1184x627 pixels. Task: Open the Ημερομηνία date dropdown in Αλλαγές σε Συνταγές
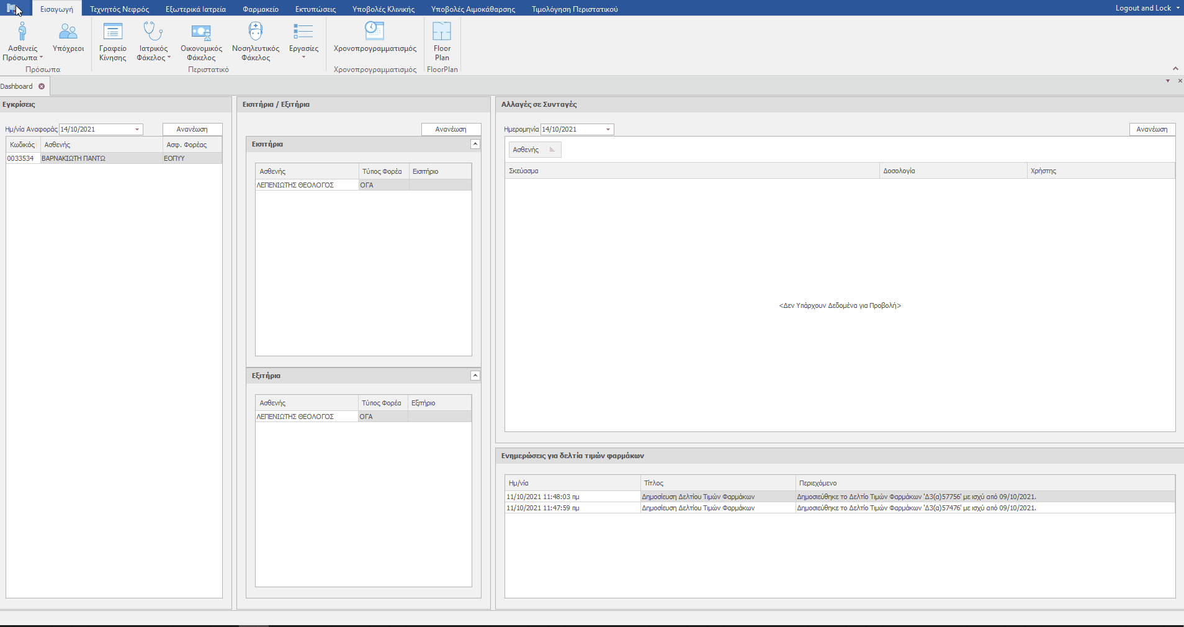coord(608,130)
